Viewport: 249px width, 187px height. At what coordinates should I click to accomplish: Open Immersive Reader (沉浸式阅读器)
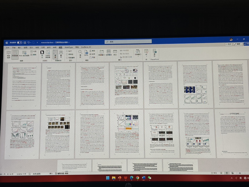click(x=48, y=54)
